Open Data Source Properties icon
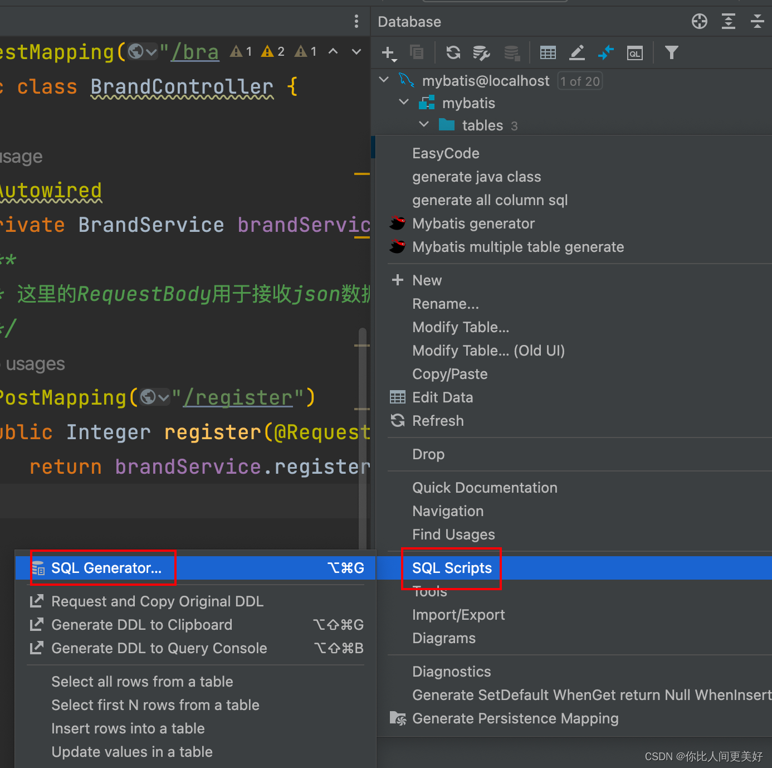 pyautogui.click(x=481, y=52)
